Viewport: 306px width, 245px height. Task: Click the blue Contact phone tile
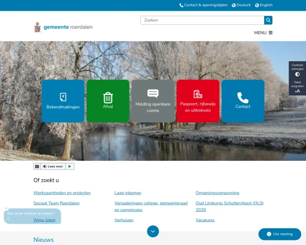pyautogui.click(x=243, y=101)
